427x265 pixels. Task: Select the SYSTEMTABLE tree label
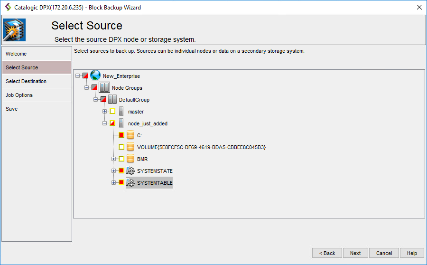155,182
